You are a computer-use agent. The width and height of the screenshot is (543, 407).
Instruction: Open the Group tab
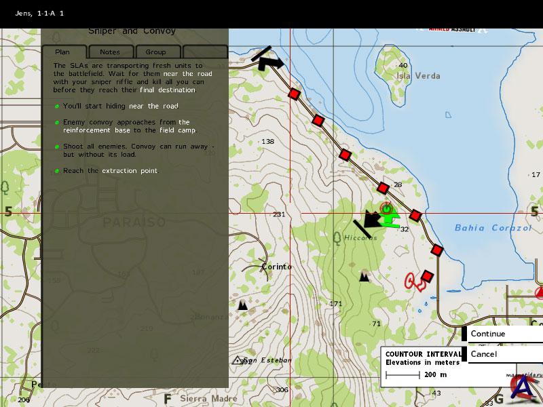coord(155,52)
